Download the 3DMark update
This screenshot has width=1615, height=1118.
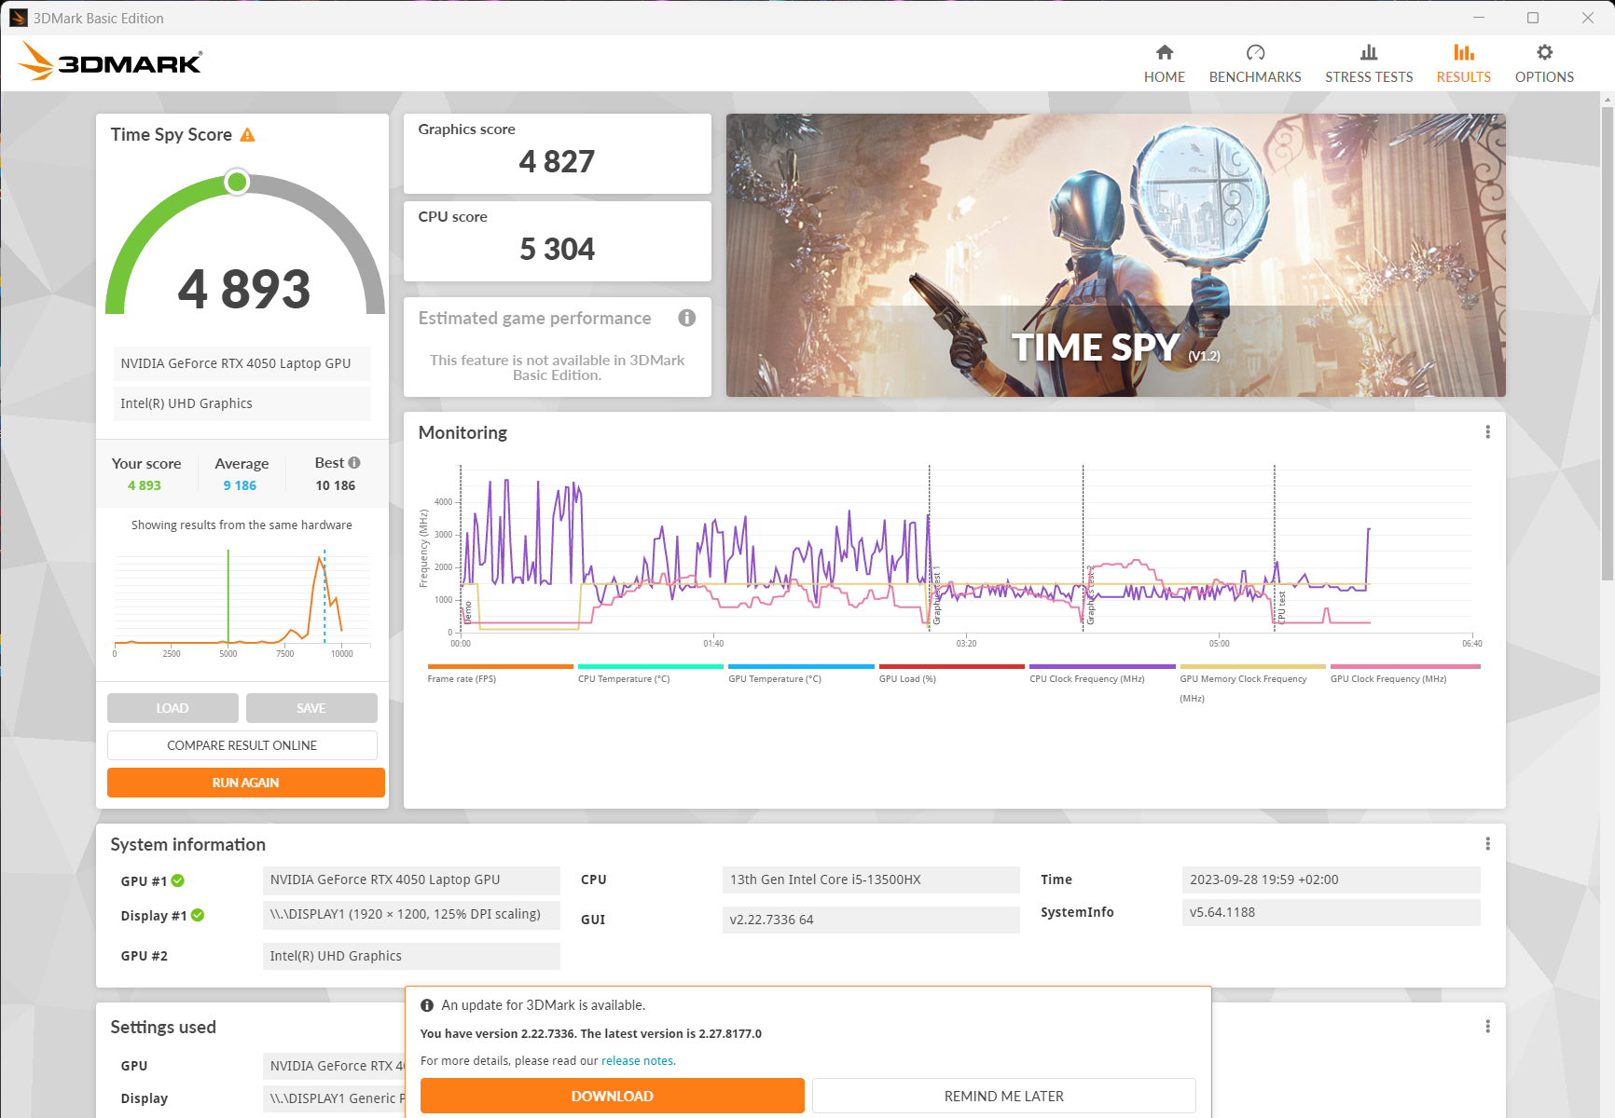point(613,1096)
